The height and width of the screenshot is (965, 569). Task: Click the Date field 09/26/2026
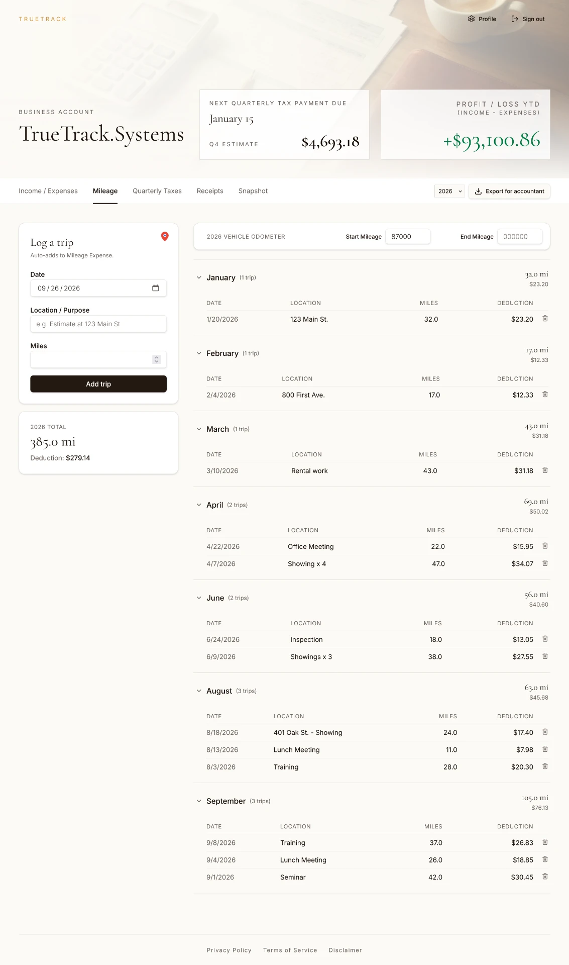[98, 288]
